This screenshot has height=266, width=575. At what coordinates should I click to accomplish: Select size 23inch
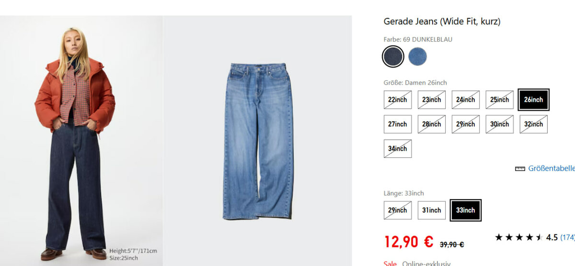coord(432,100)
